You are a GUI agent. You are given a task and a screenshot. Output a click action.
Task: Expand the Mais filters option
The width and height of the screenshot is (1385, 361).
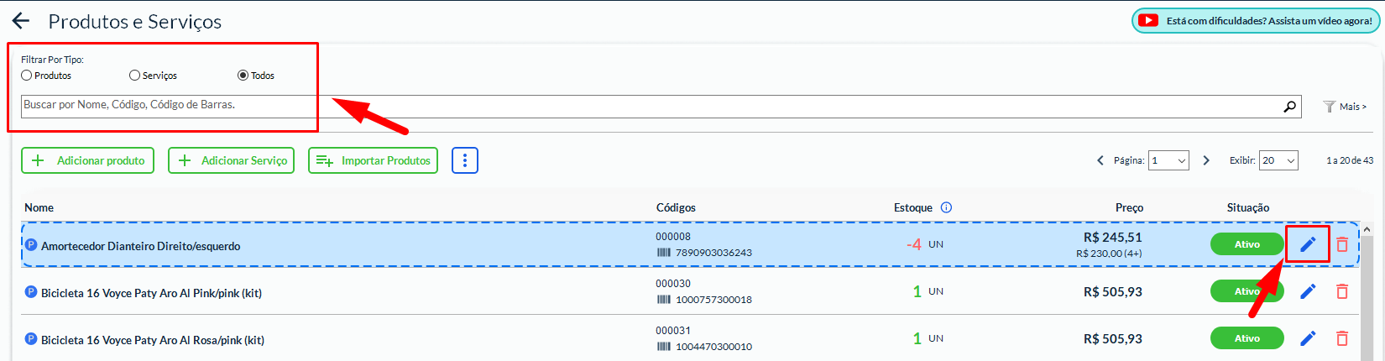pyautogui.click(x=1346, y=107)
